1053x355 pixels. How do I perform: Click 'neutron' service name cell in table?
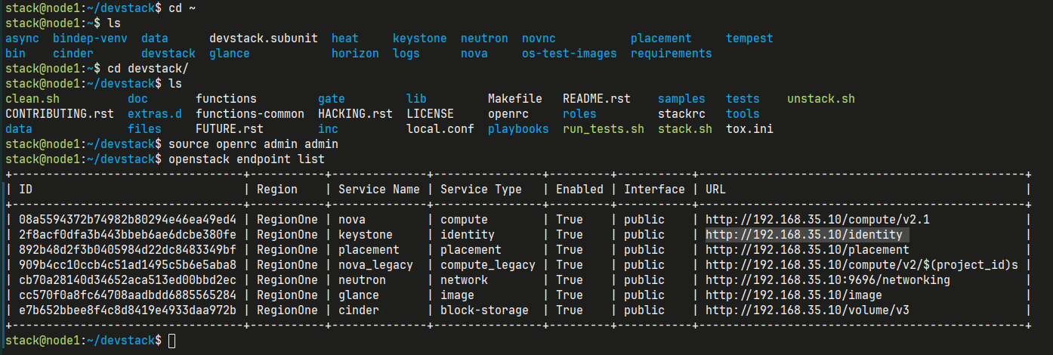tap(362, 279)
